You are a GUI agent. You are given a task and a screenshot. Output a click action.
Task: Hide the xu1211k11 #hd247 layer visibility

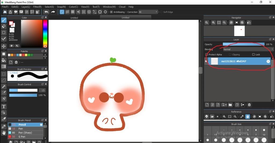pos(206,61)
